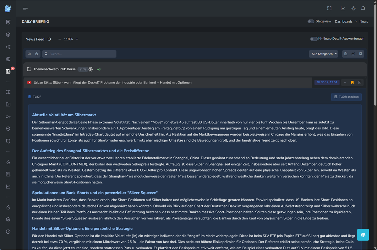Image resolution: width=377 pixels, height=250 pixels.
Task: Enter fullscreen via the frame icon
Action: [329, 8]
